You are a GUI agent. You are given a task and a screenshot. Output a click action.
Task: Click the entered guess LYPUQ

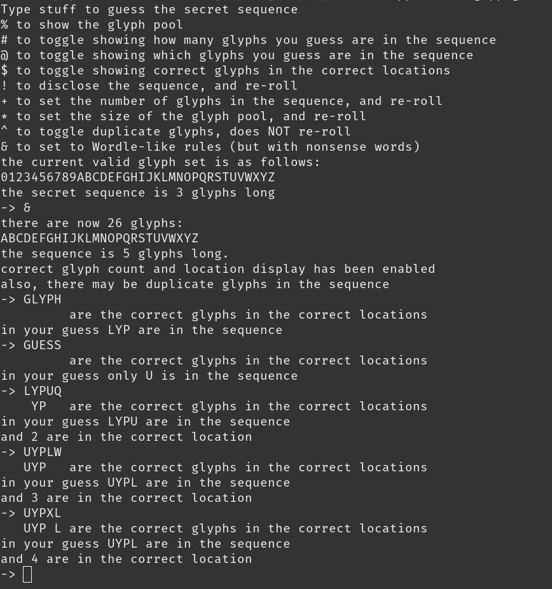[x=43, y=391]
